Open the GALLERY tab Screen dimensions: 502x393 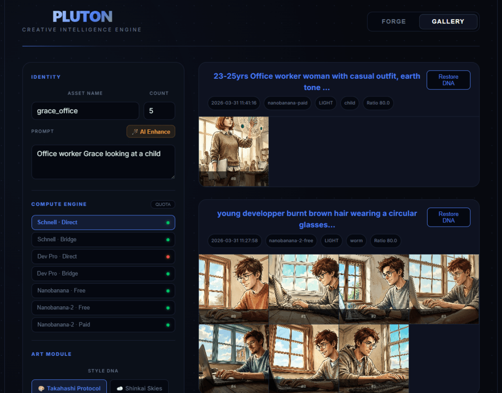[448, 22]
